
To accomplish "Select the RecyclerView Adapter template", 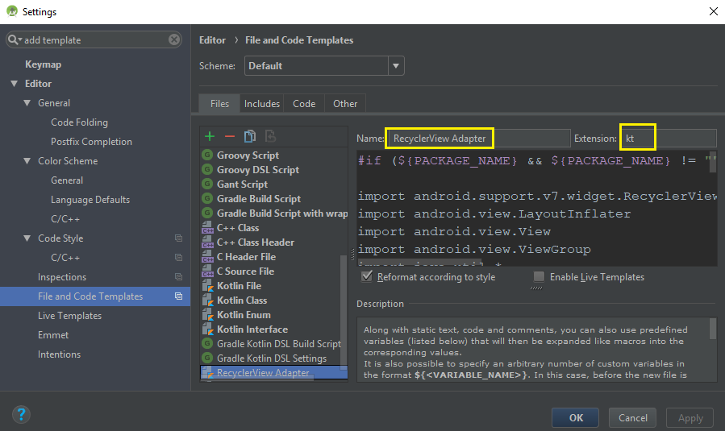I will click(x=273, y=373).
